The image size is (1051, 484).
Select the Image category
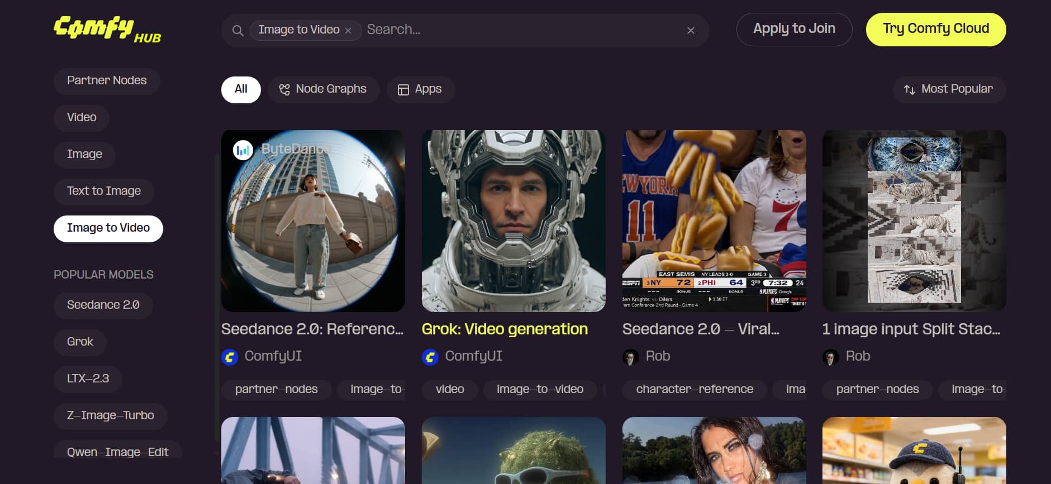(x=84, y=154)
